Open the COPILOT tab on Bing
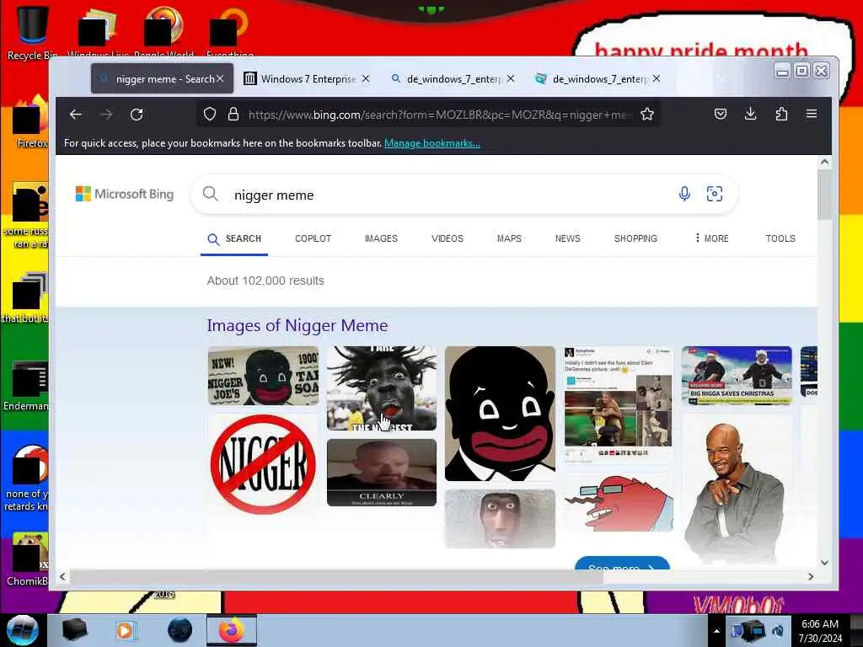This screenshot has width=863, height=647. tap(314, 238)
